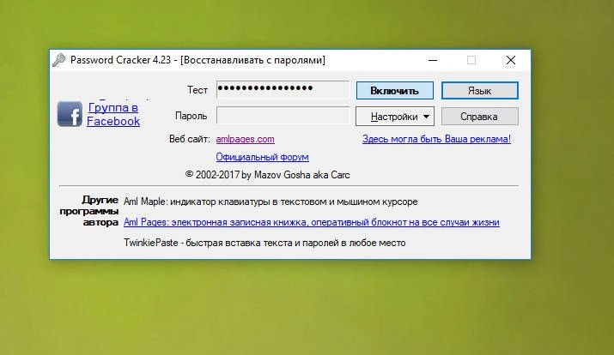Viewport: 614px width, 355px height.
Task: Open the Facebook logo icon
Action: tap(70, 114)
